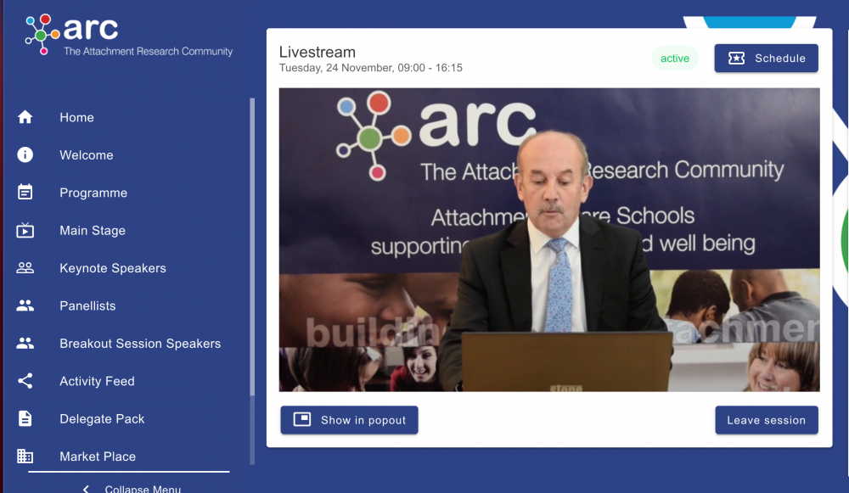Click the Programme calendar icon
Viewport: 849px width, 493px height.
pyautogui.click(x=25, y=193)
